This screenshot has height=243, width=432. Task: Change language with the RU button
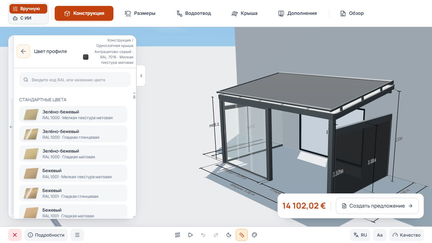[x=360, y=235]
